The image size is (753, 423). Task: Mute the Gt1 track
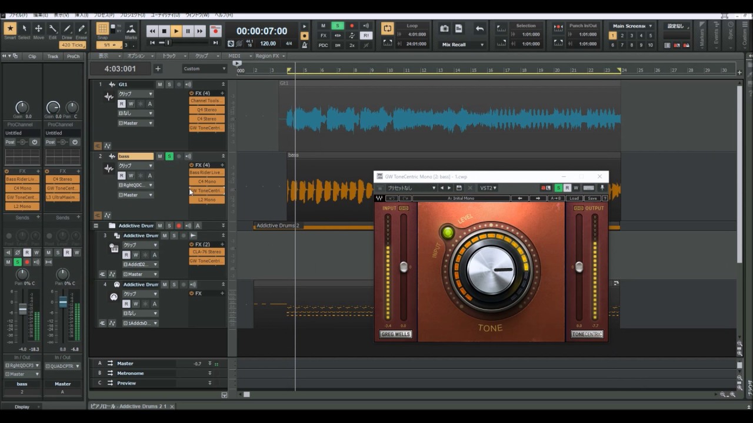[159, 85]
